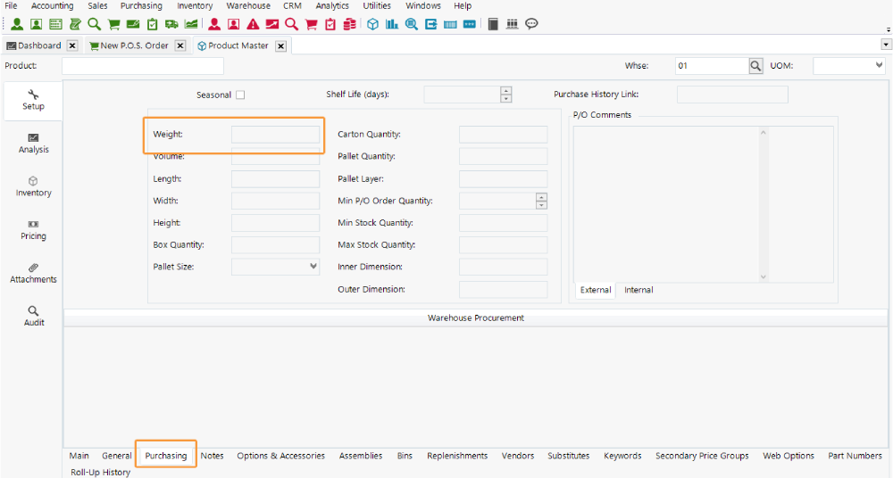Click the Carton Quantity input field
893x478 pixels.
click(504, 135)
